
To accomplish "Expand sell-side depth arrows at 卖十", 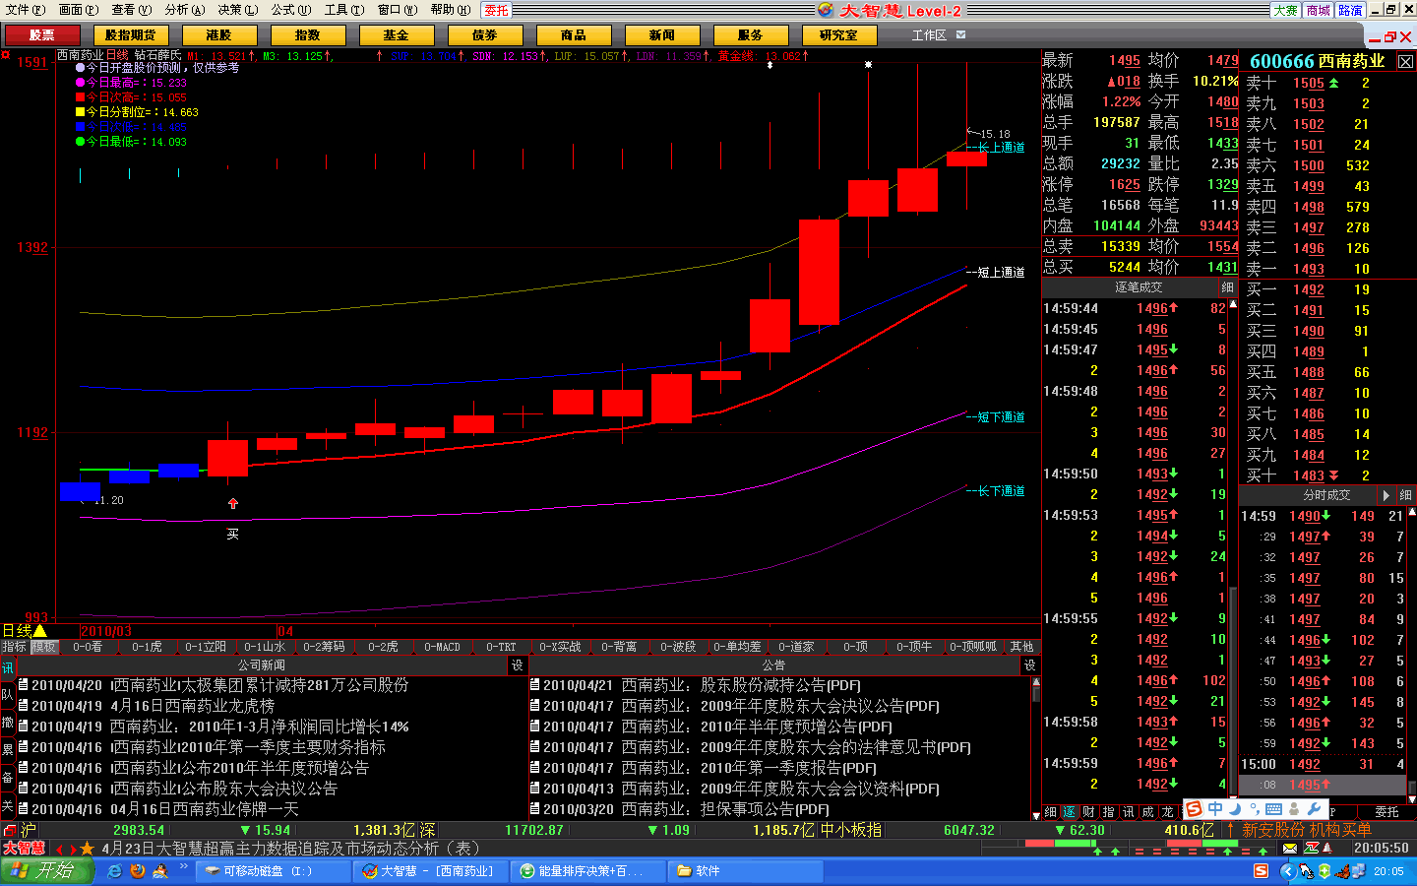I will [x=1333, y=83].
